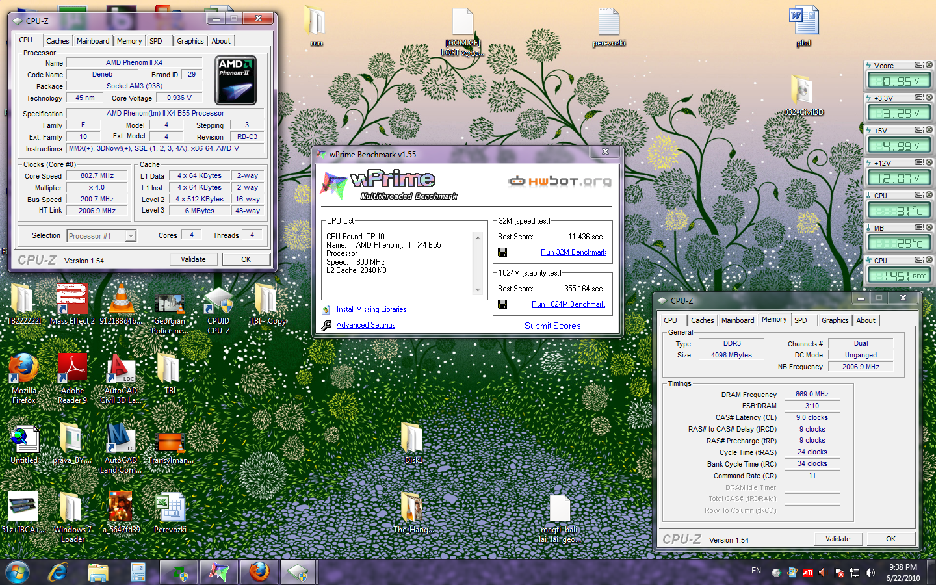This screenshot has width=936, height=585.
Task: Click Run 1024M Benchmark link
Action: tap(568, 304)
